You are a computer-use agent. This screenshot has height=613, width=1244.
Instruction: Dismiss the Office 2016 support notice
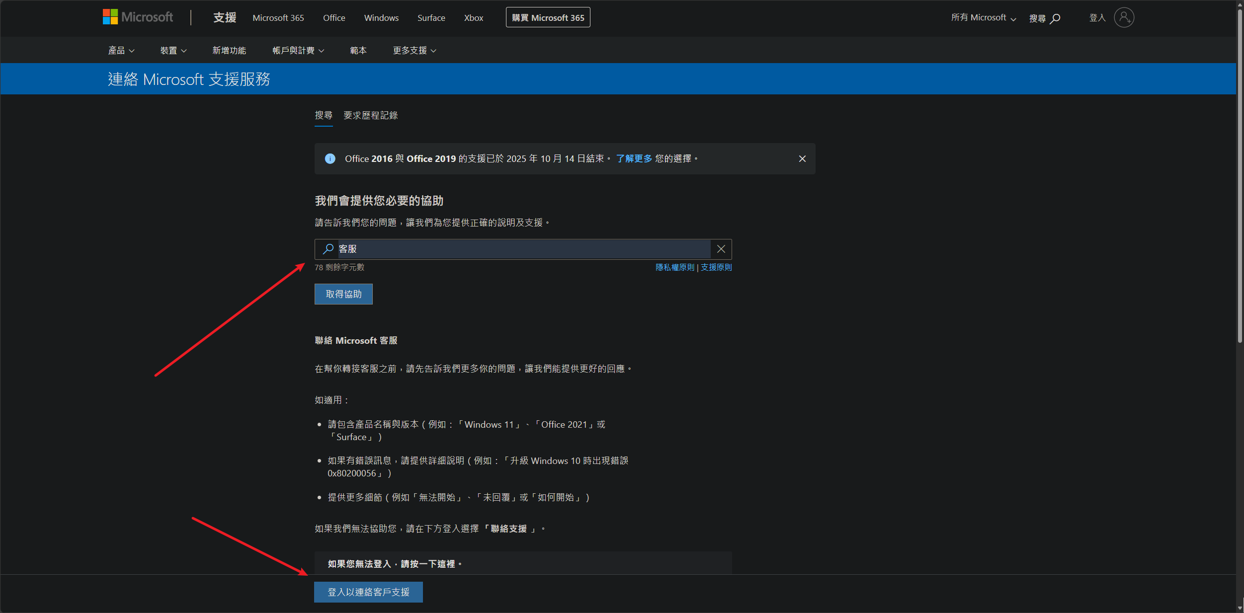(802, 159)
